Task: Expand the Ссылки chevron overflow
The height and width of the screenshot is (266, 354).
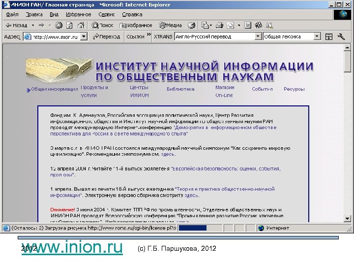Action: click(148, 34)
